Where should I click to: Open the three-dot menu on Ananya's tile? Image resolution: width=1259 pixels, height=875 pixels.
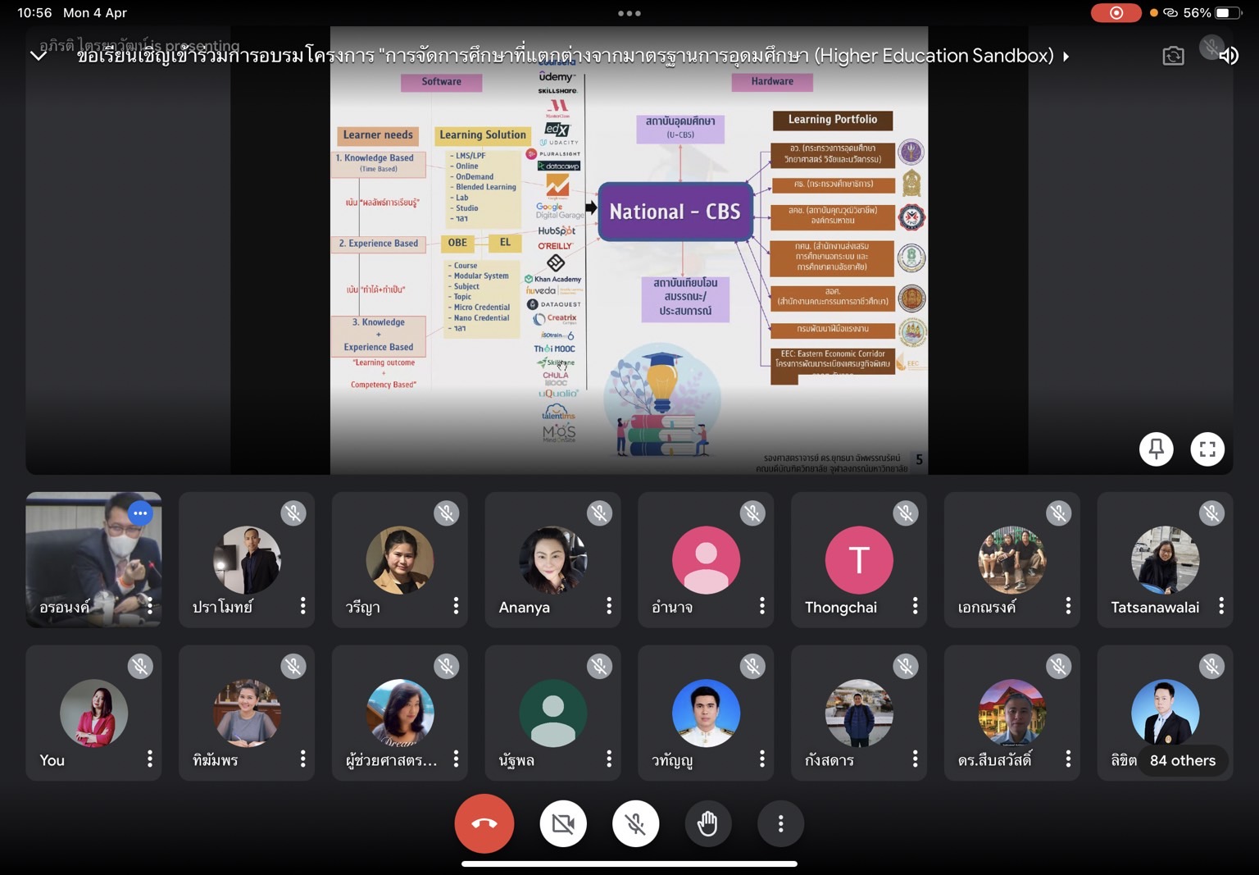click(609, 606)
